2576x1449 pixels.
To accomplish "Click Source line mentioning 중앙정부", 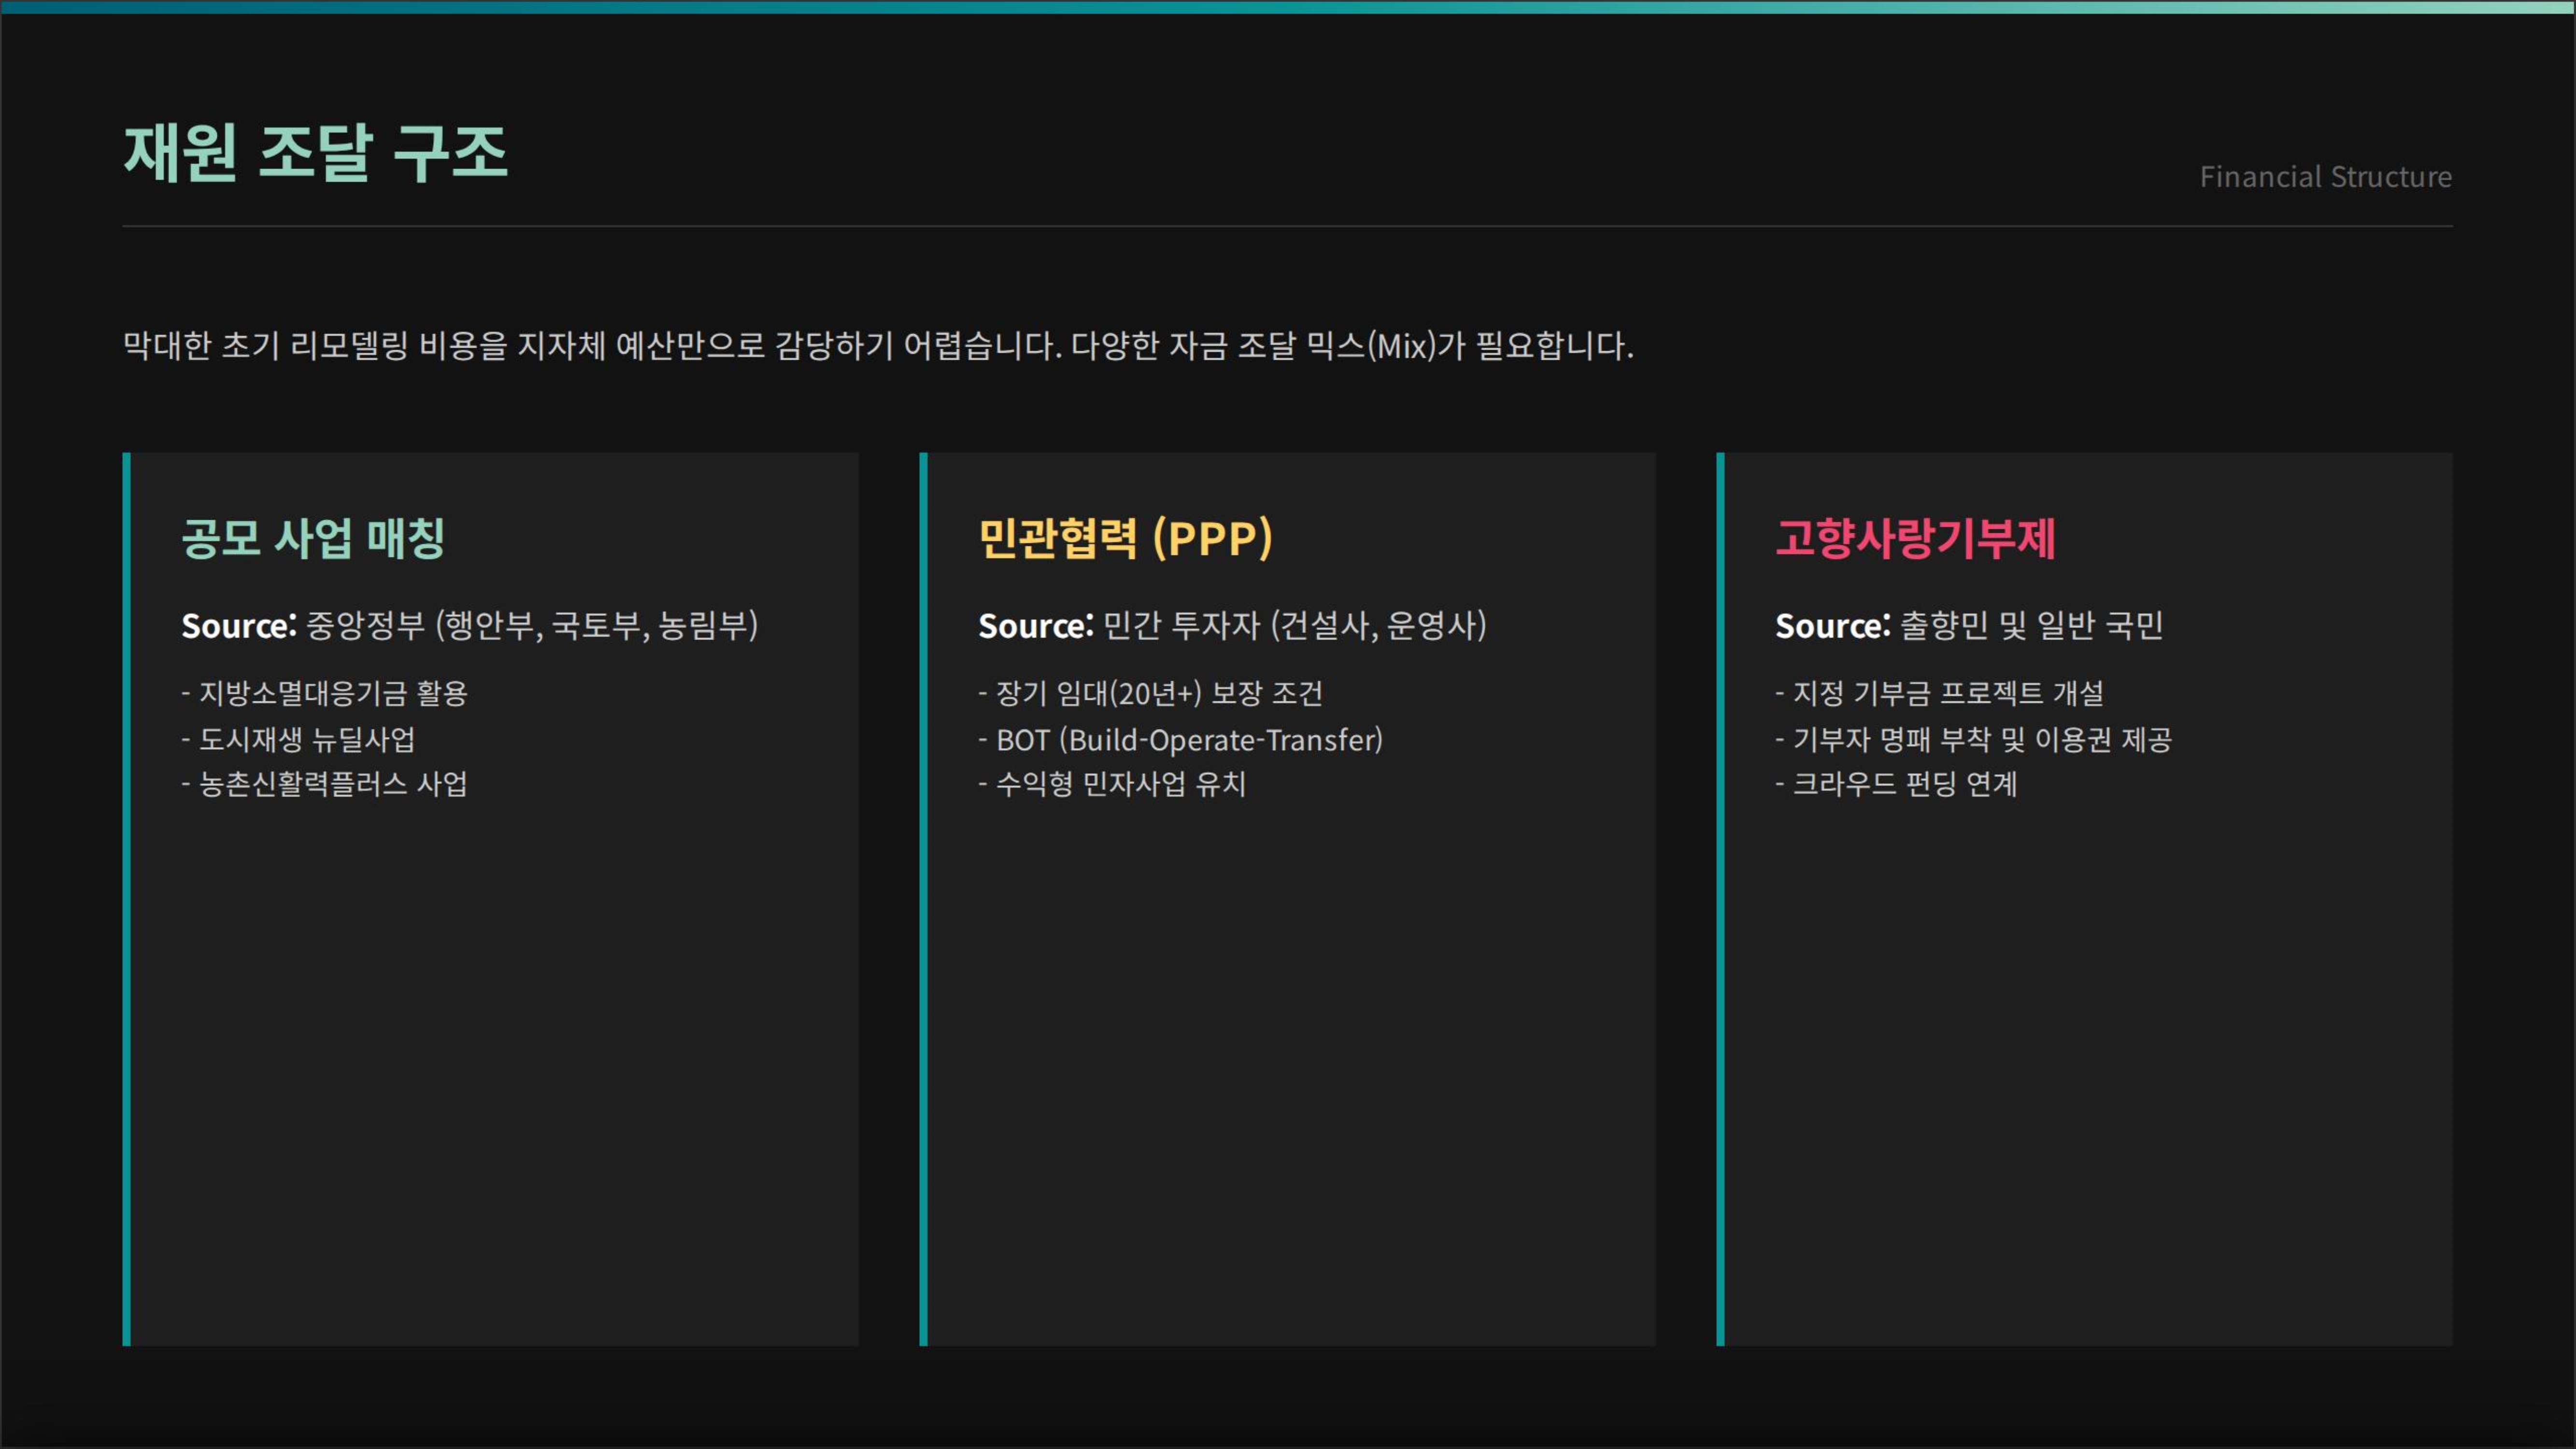I will [x=469, y=626].
